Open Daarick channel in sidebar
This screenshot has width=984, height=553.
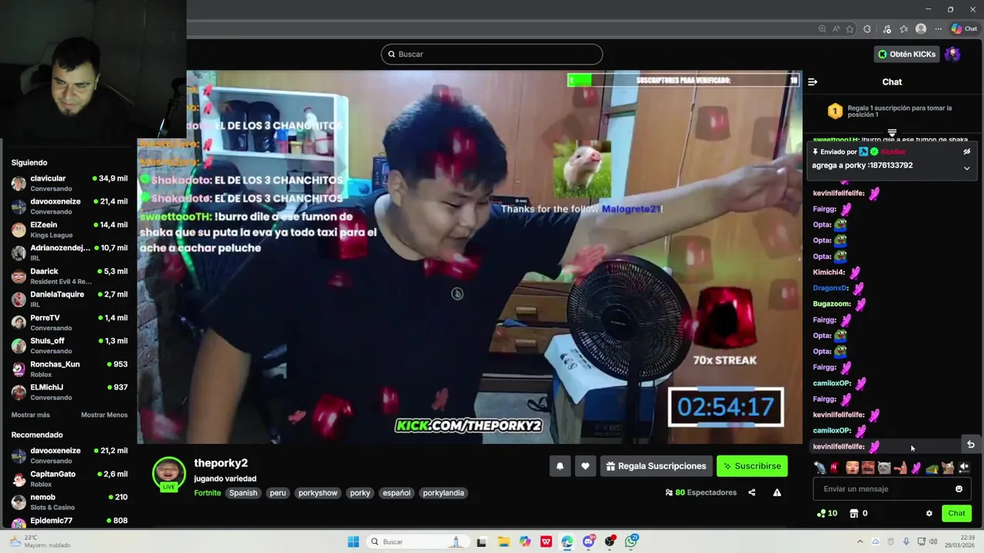tap(69, 276)
